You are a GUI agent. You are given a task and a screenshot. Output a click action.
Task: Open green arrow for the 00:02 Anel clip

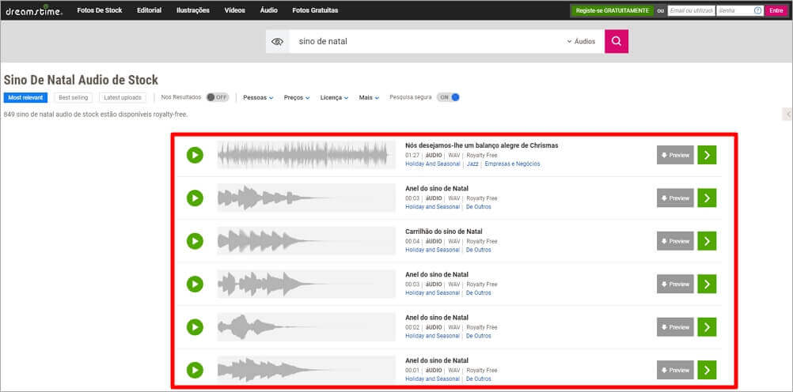pos(707,327)
